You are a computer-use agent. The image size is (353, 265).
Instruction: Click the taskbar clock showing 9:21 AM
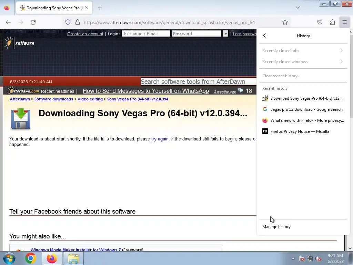(x=335, y=258)
